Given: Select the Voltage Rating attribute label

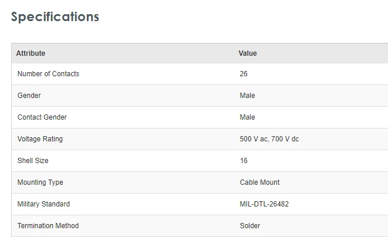Looking at the screenshot, I should point(40,139).
